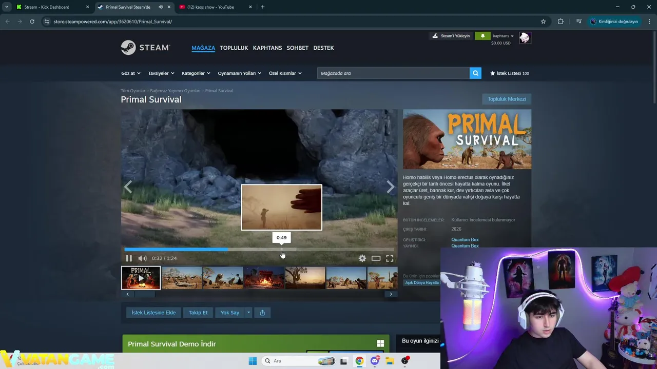The image size is (657, 369).
Task: Focus the Mağazada ara search field
Action: click(x=393, y=73)
